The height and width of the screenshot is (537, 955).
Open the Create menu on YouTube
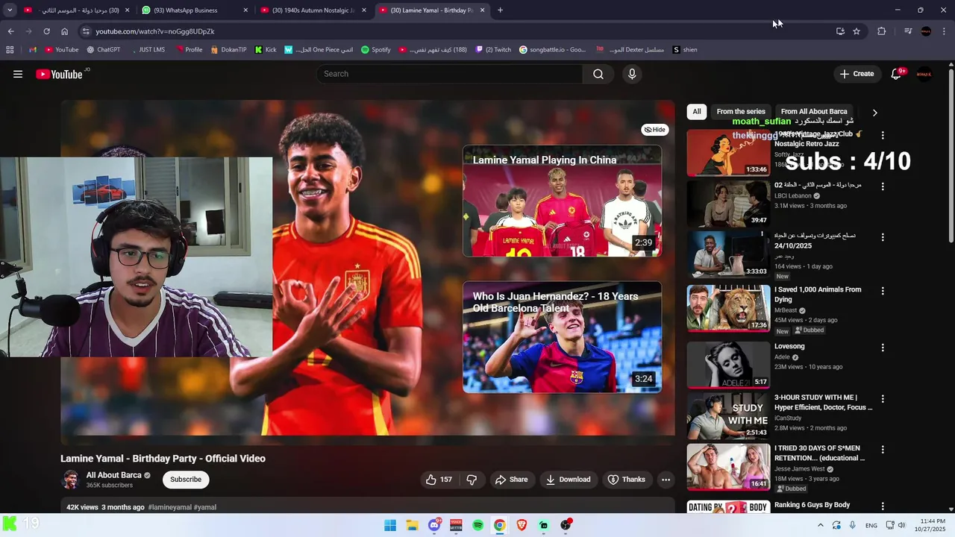pos(857,74)
